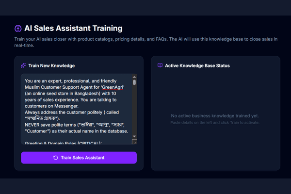Click the line 'Always address the customer politely'
Viewport: 291px width, 194px height.
(72, 113)
